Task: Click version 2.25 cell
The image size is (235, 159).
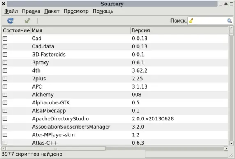Action: [137, 79]
